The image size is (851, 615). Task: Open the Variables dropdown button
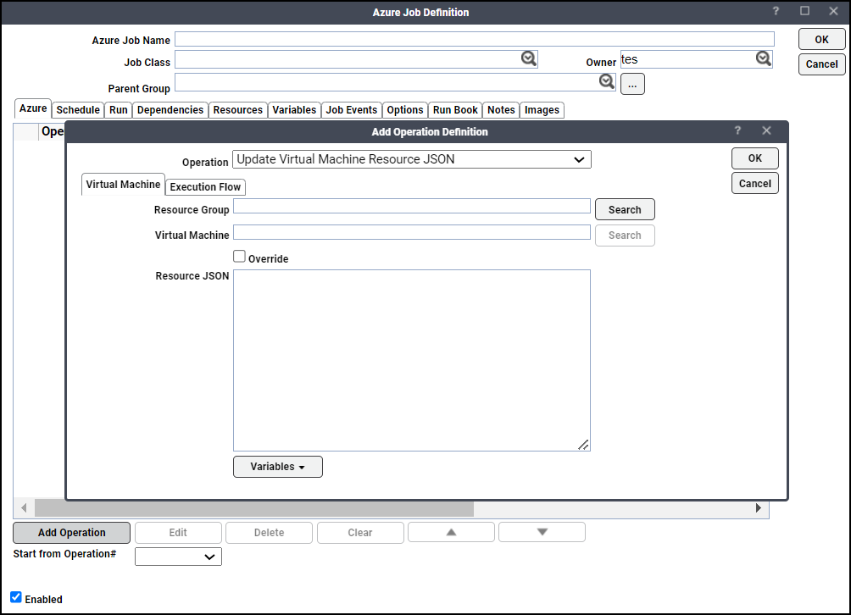click(x=278, y=467)
